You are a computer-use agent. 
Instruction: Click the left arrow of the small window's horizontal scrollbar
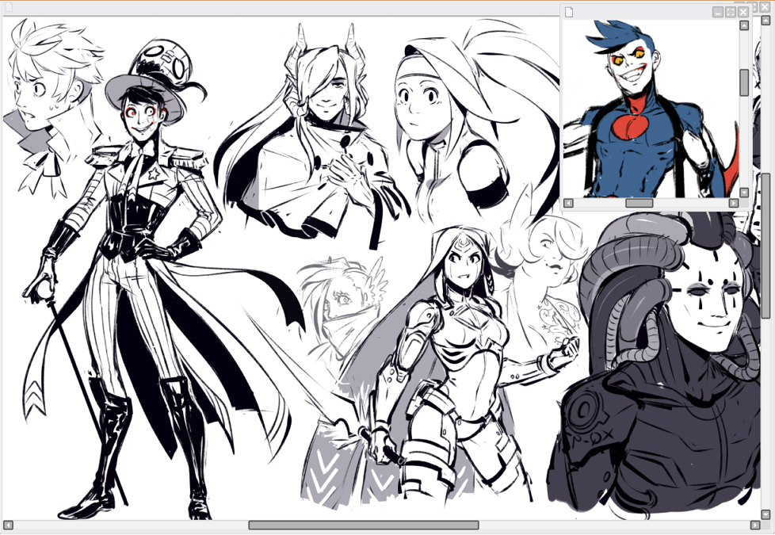(x=568, y=203)
